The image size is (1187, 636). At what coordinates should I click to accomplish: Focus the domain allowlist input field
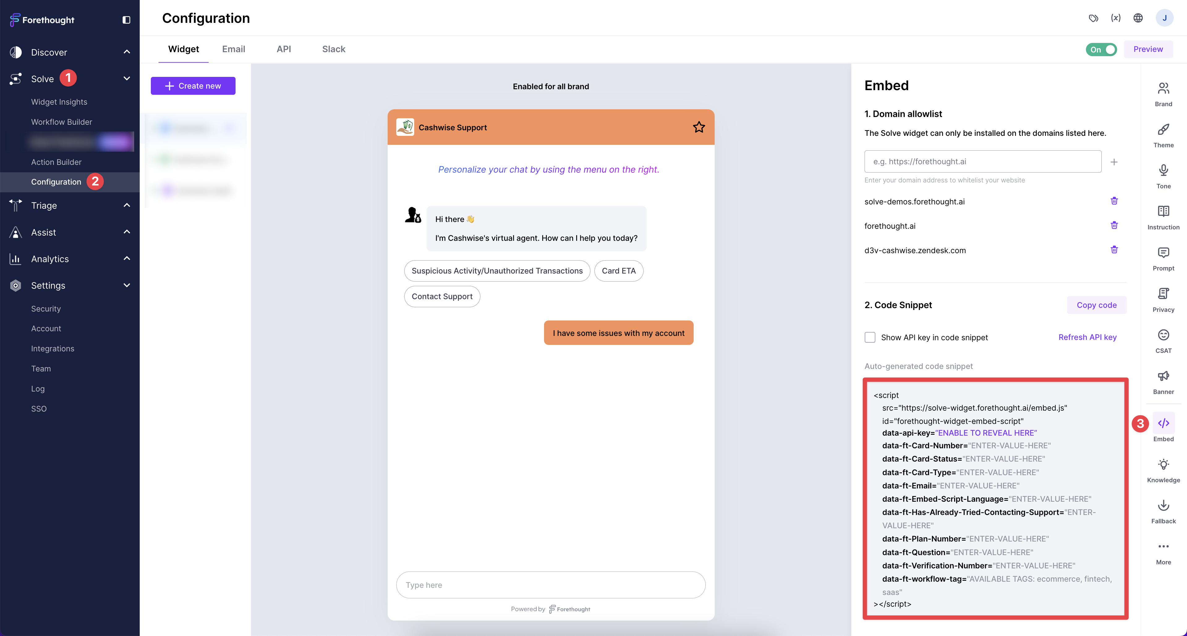tap(983, 161)
